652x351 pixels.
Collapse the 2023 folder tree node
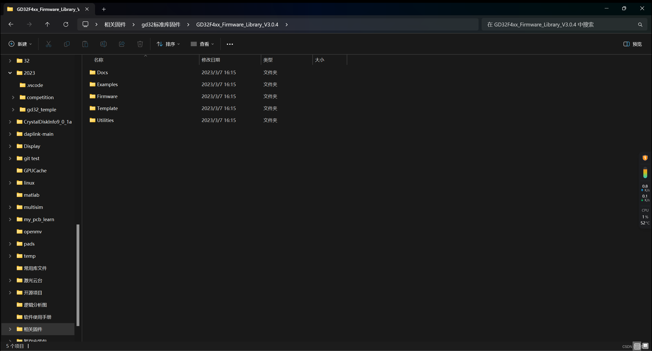[10, 73]
